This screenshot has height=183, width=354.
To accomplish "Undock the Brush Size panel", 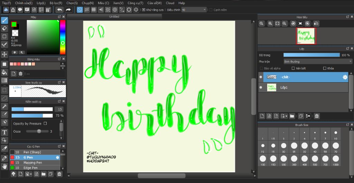I will (x=348, y=125).
